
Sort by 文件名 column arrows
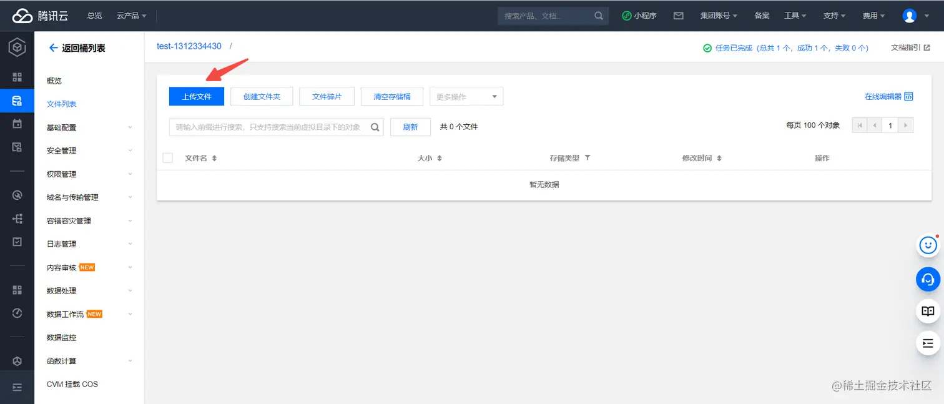pos(214,159)
